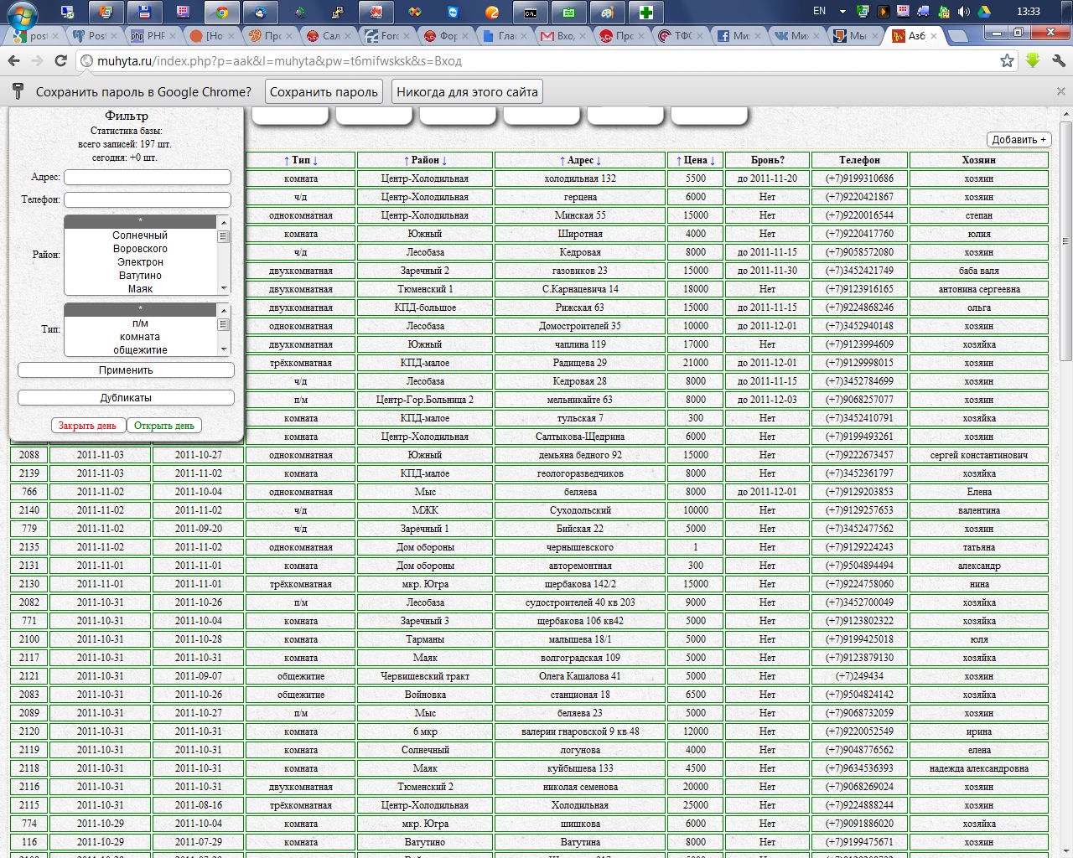Switch to the Gmail Вход tab

[x=559, y=36]
